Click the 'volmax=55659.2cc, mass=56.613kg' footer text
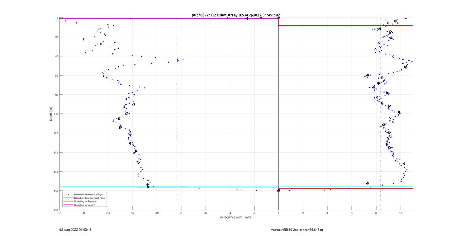The width and height of the screenshot is (456, 236). click(297, 230)
